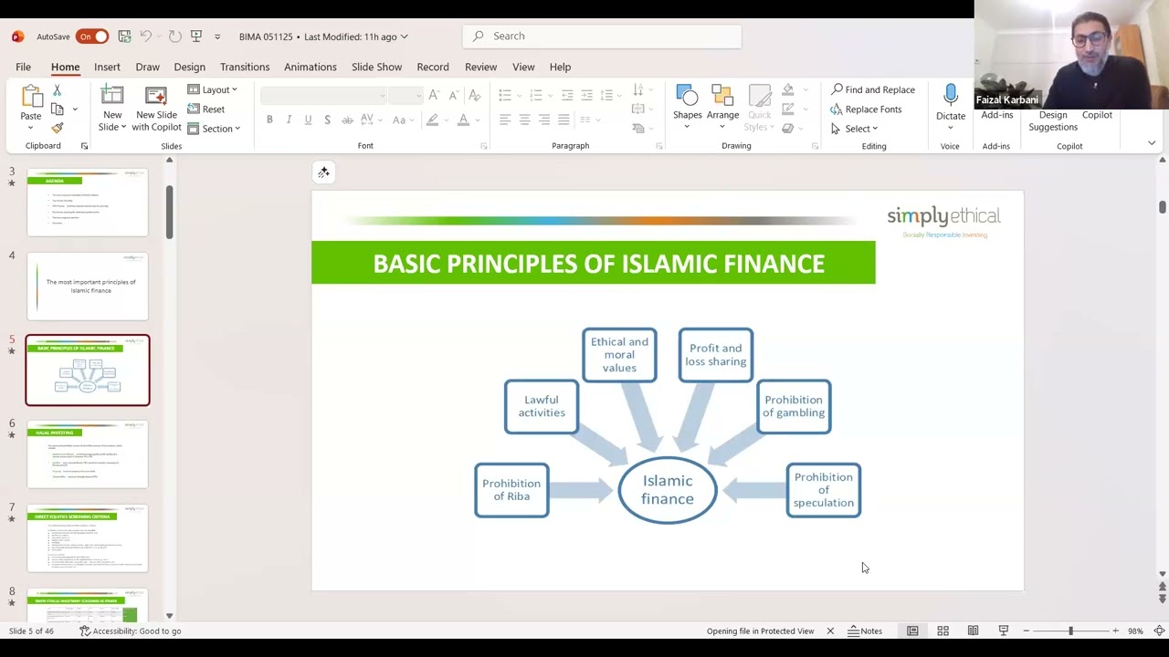
Task: Click the Accessibility: Good to go indicator
Action: point(131,631)
